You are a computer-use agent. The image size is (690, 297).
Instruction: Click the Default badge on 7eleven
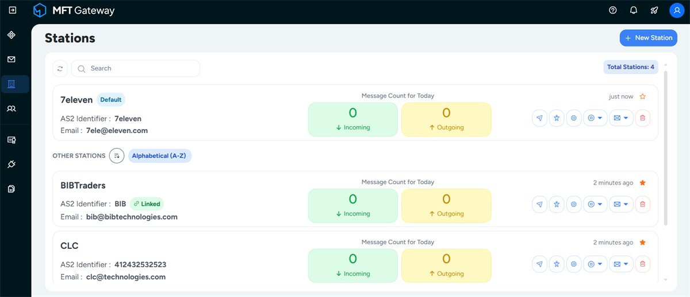tap(110, 99)
